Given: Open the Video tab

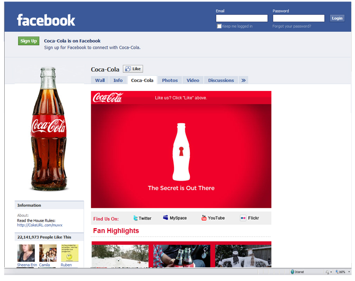Looking at the screenshot, I should point(193,80).
